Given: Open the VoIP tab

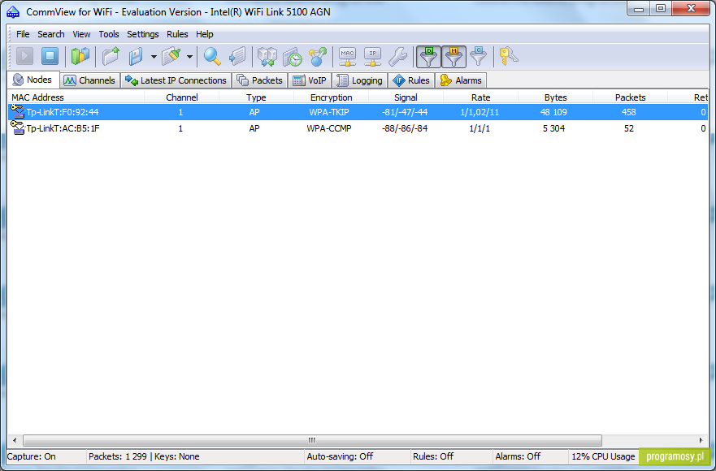Looking at the screenshot, I should point(310,80).
